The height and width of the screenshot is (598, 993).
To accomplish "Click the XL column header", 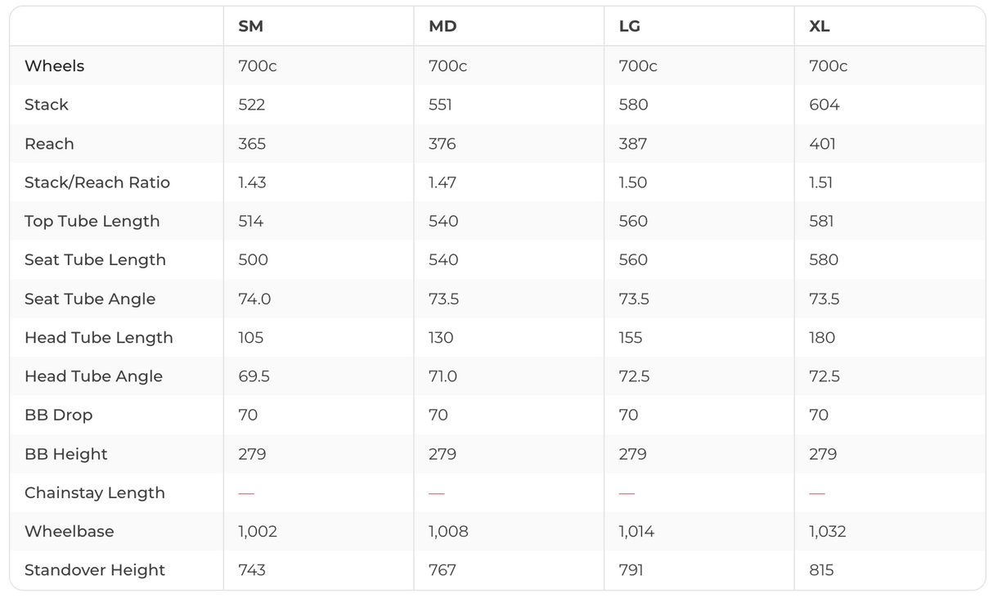I will (x=819, y=26).
